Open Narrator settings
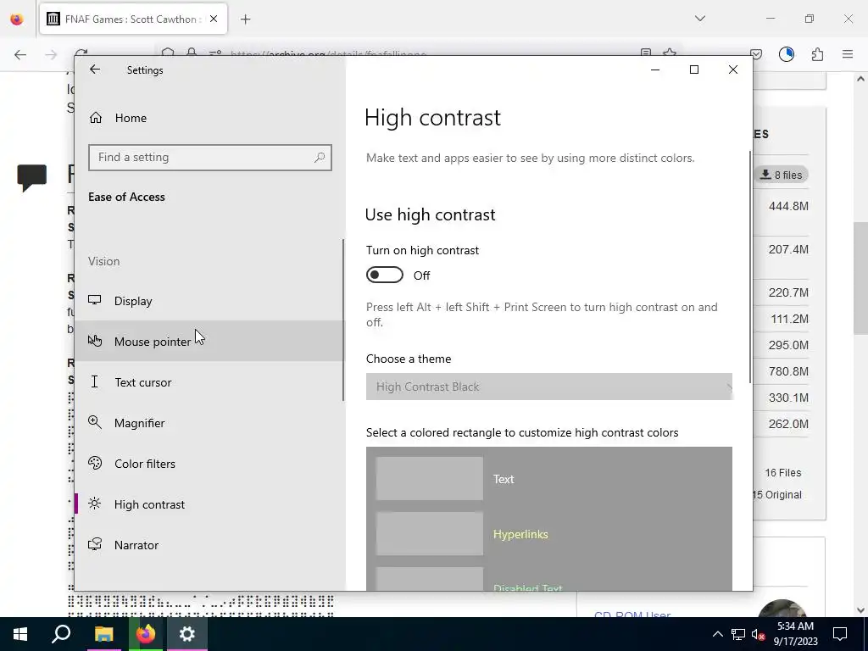The height and width of the screenshot is (651, 868). point(209,545)
